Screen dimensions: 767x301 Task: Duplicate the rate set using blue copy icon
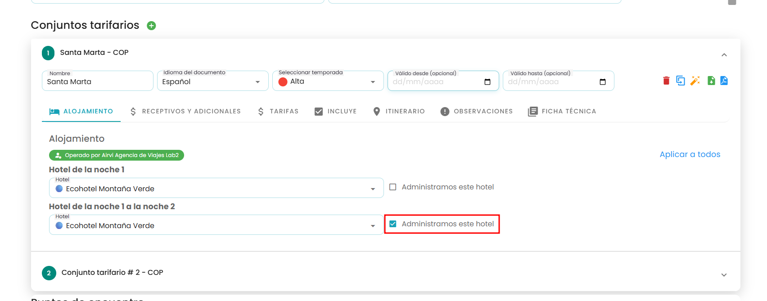pyautogui.click(x=681, y=81)
